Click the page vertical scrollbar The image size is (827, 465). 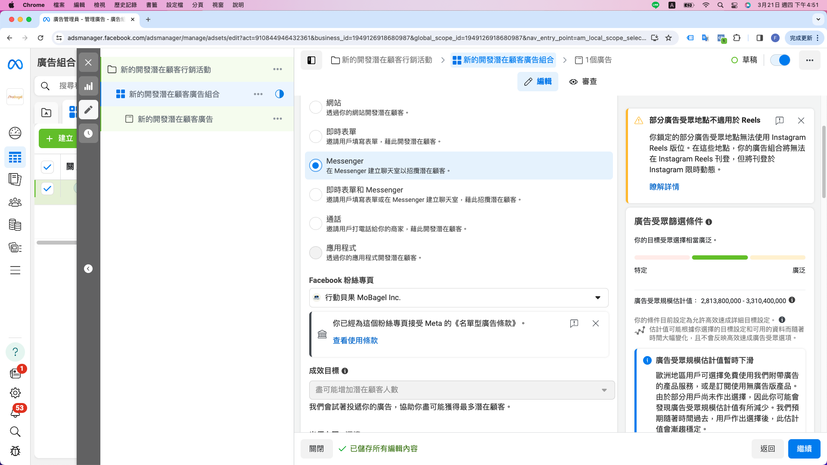click(x=824, y=161)
